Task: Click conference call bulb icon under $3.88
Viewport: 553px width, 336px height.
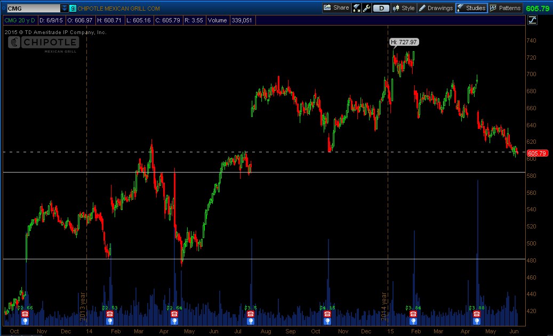Action: pos(476,321)
